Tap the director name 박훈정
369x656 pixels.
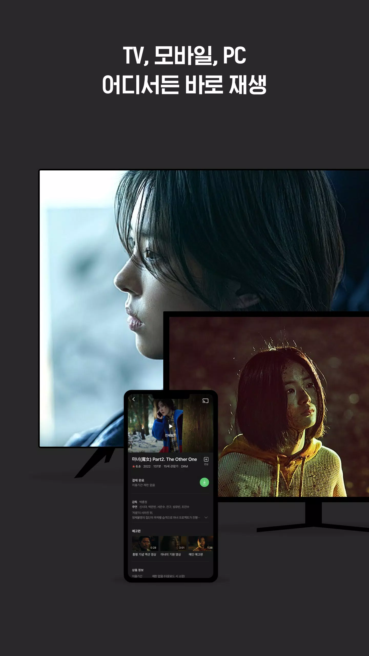(x=143, y=502)
